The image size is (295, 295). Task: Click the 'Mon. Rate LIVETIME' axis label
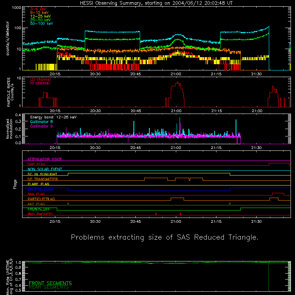click(7, 277)
